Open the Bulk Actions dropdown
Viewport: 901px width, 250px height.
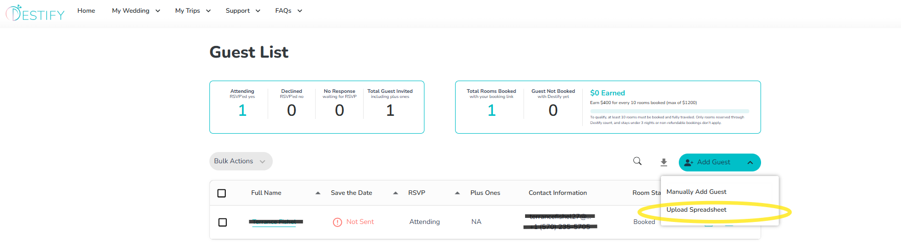[x=241, y=161]
